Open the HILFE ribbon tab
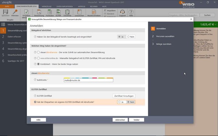This screenshot has width=218, height=136. click(x=104, y=6)
